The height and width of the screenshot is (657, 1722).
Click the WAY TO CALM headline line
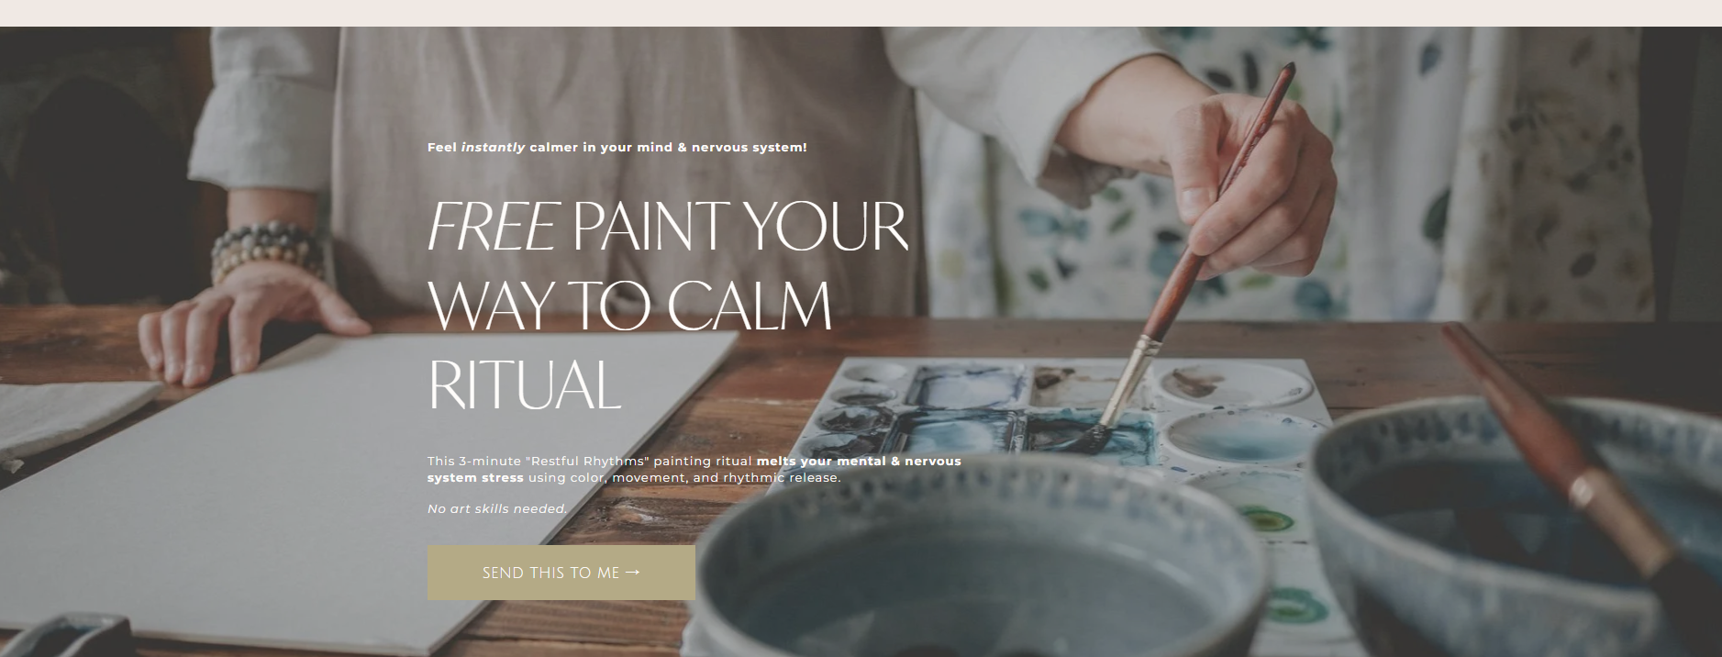pyautogui.click(x=630, y=306)
